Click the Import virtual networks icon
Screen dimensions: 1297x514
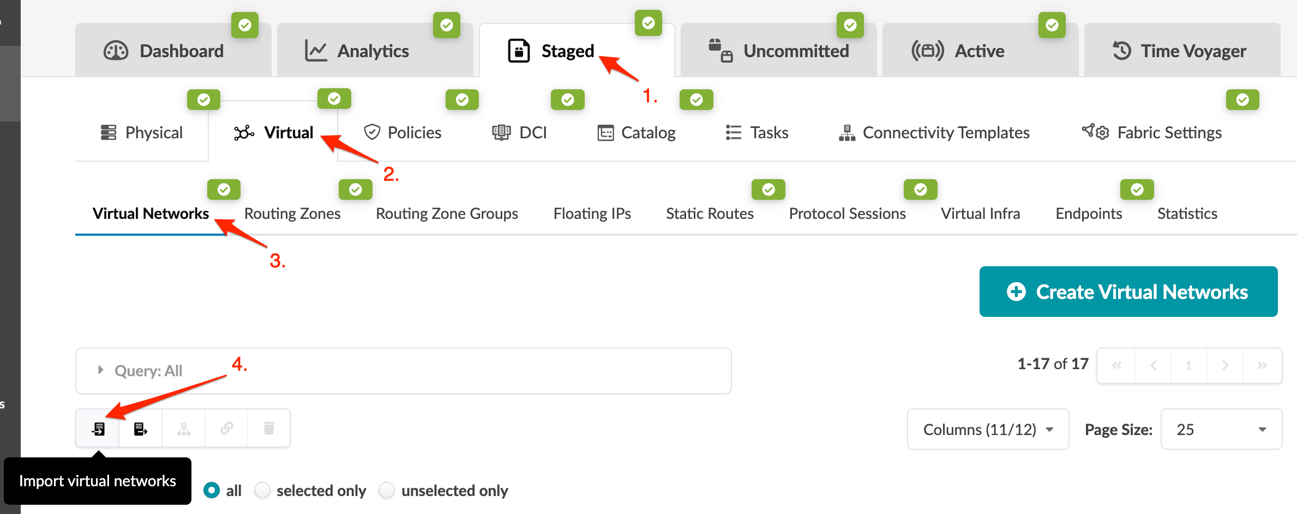tap(98, 429)
